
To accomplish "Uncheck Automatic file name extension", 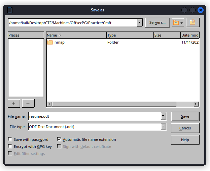I will click(x=59, y=139).
